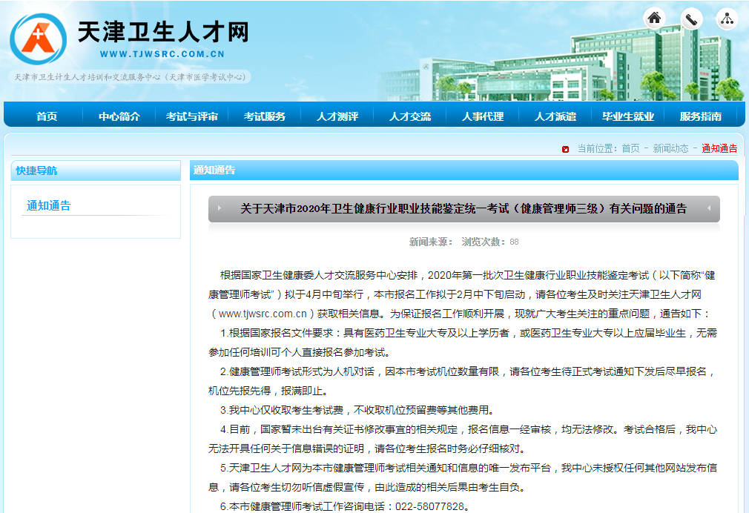Click the 首页 breadcrumb link
Image resolution: width=749 pixels, height=513 pixels.
tap(630, 148)
